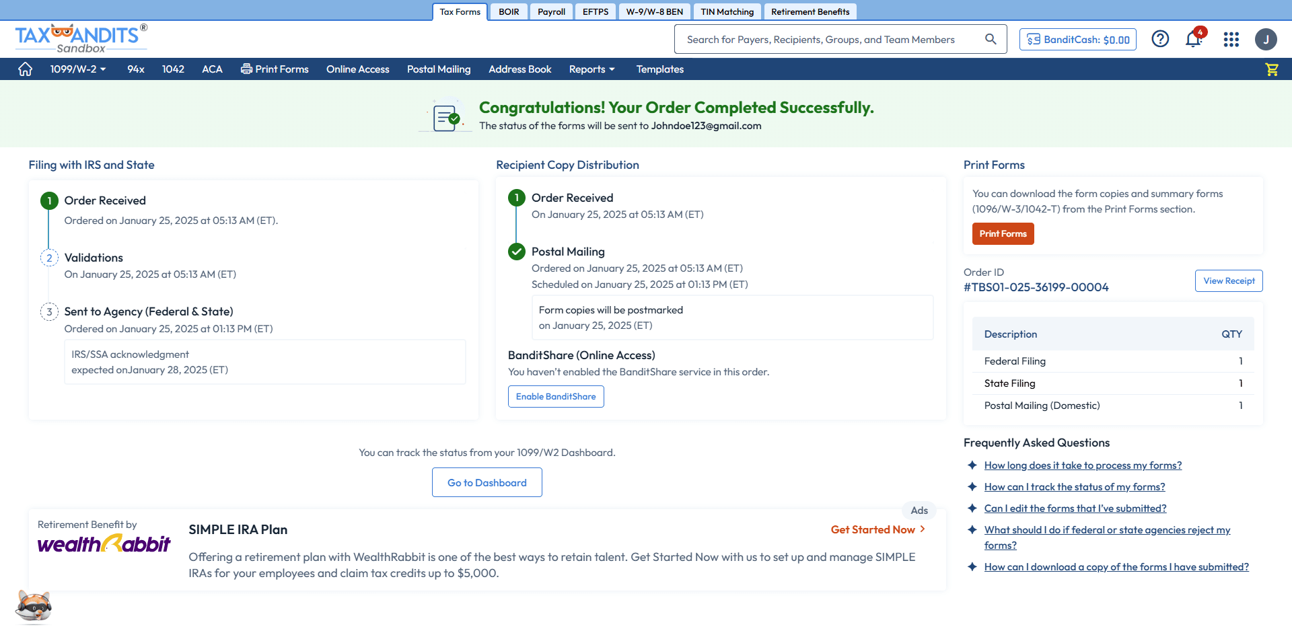Click the BanditCash balance button

click(1077, 40)
